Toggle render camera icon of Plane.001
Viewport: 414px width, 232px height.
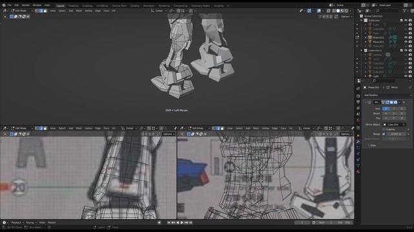[x=410, y=37]
